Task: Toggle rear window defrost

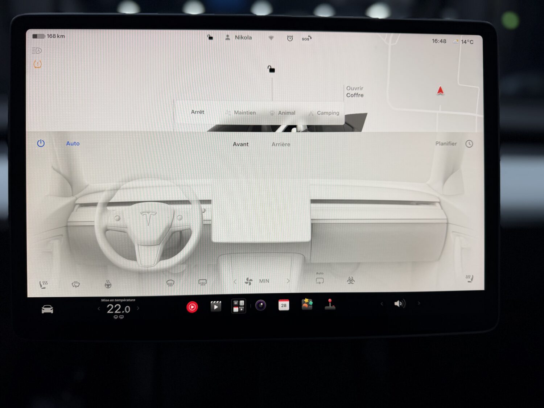Action: click(202, 282)
